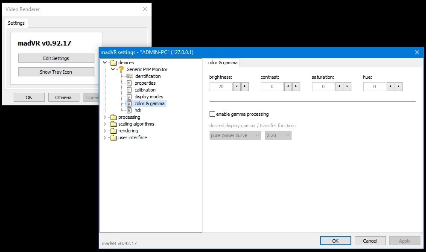Increase saturation with the right arrow
This screenshot has width=426, height=252.
click(347, 86)
